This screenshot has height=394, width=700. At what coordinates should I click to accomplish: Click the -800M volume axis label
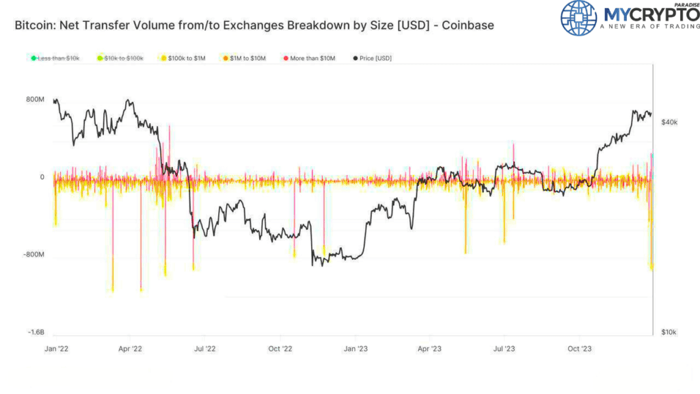tap(34, 254)
